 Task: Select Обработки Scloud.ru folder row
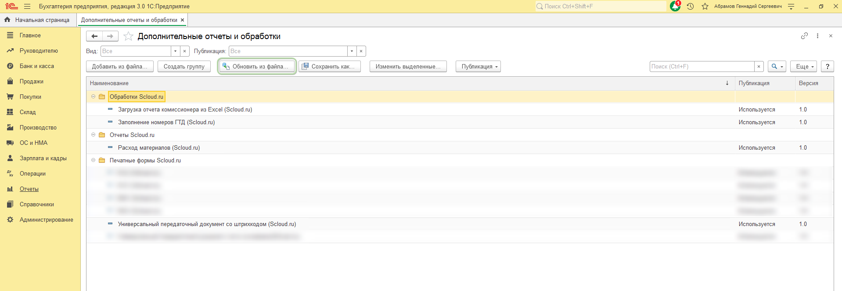pyautogui.click(x=460, y=97)
